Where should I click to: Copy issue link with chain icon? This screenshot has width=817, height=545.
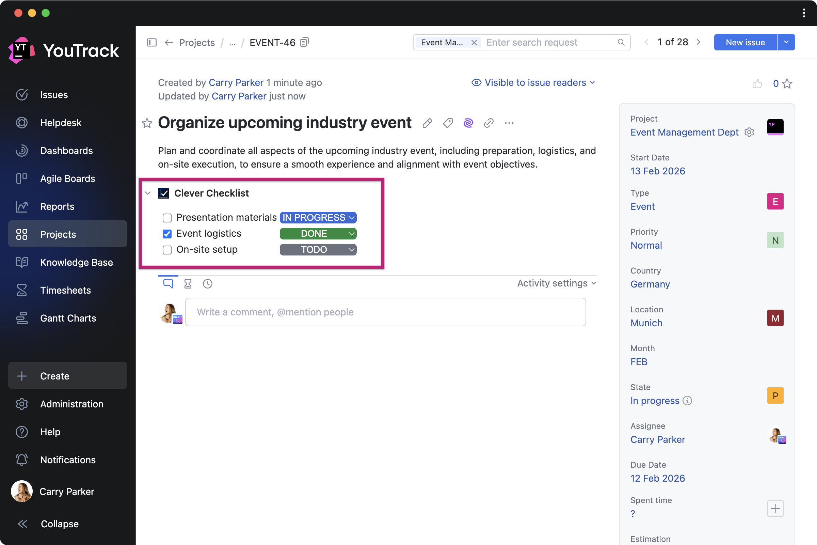(x=489, y=123)
